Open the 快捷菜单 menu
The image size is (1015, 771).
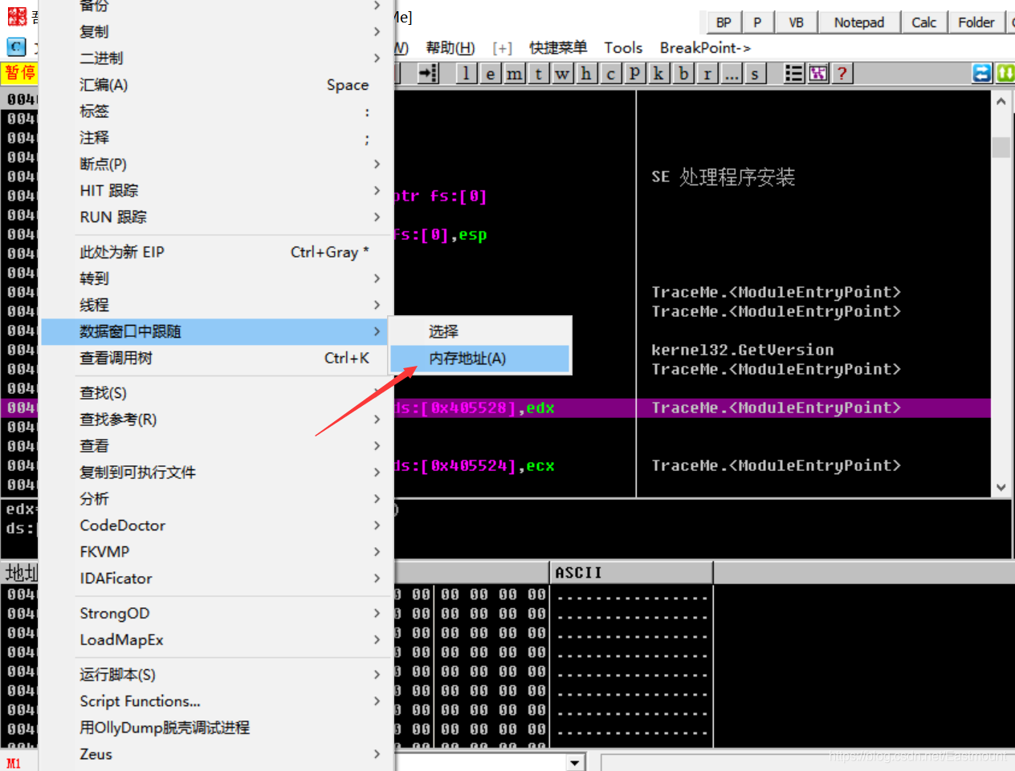pos(558,48)
